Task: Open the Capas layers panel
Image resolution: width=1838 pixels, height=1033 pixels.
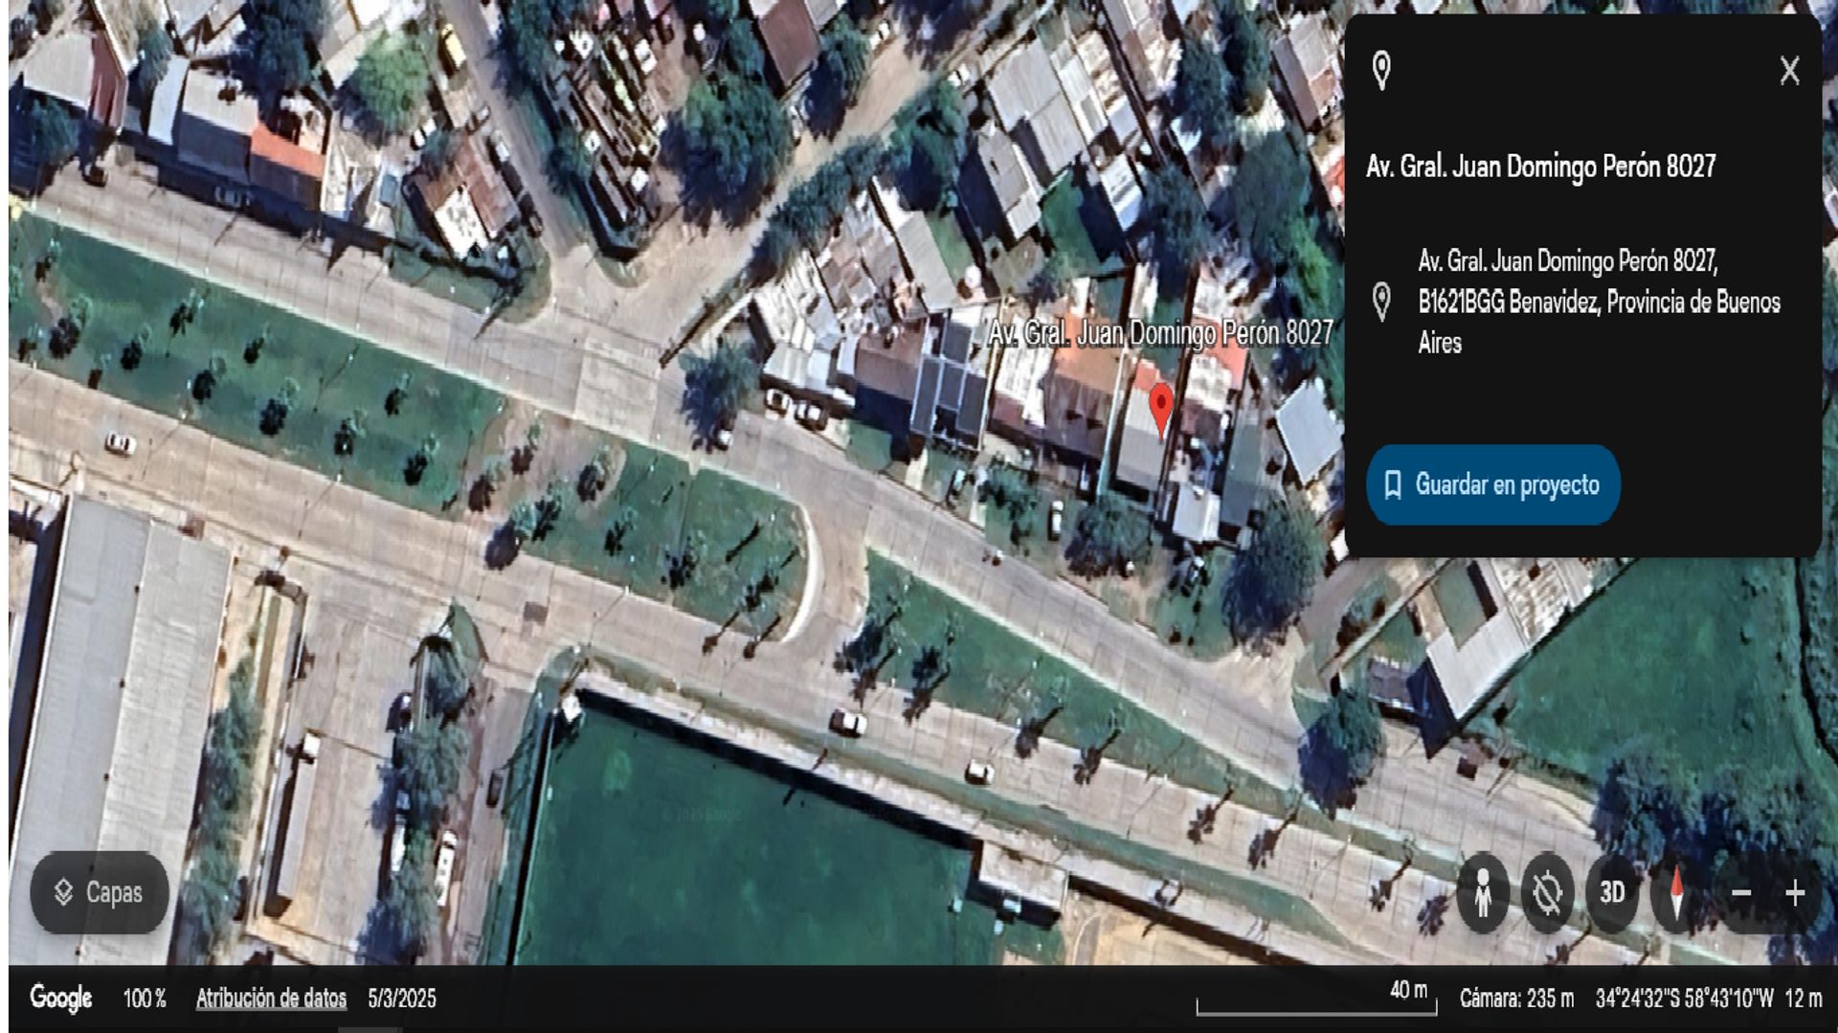Action: (x=100, y=892)
